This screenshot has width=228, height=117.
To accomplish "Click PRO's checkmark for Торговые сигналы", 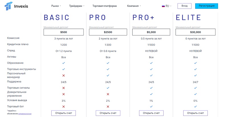I will click(x=108, y=88).
